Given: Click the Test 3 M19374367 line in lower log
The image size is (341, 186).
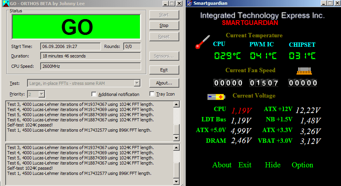Looking at the screenshot, I should tap(80, 148).
